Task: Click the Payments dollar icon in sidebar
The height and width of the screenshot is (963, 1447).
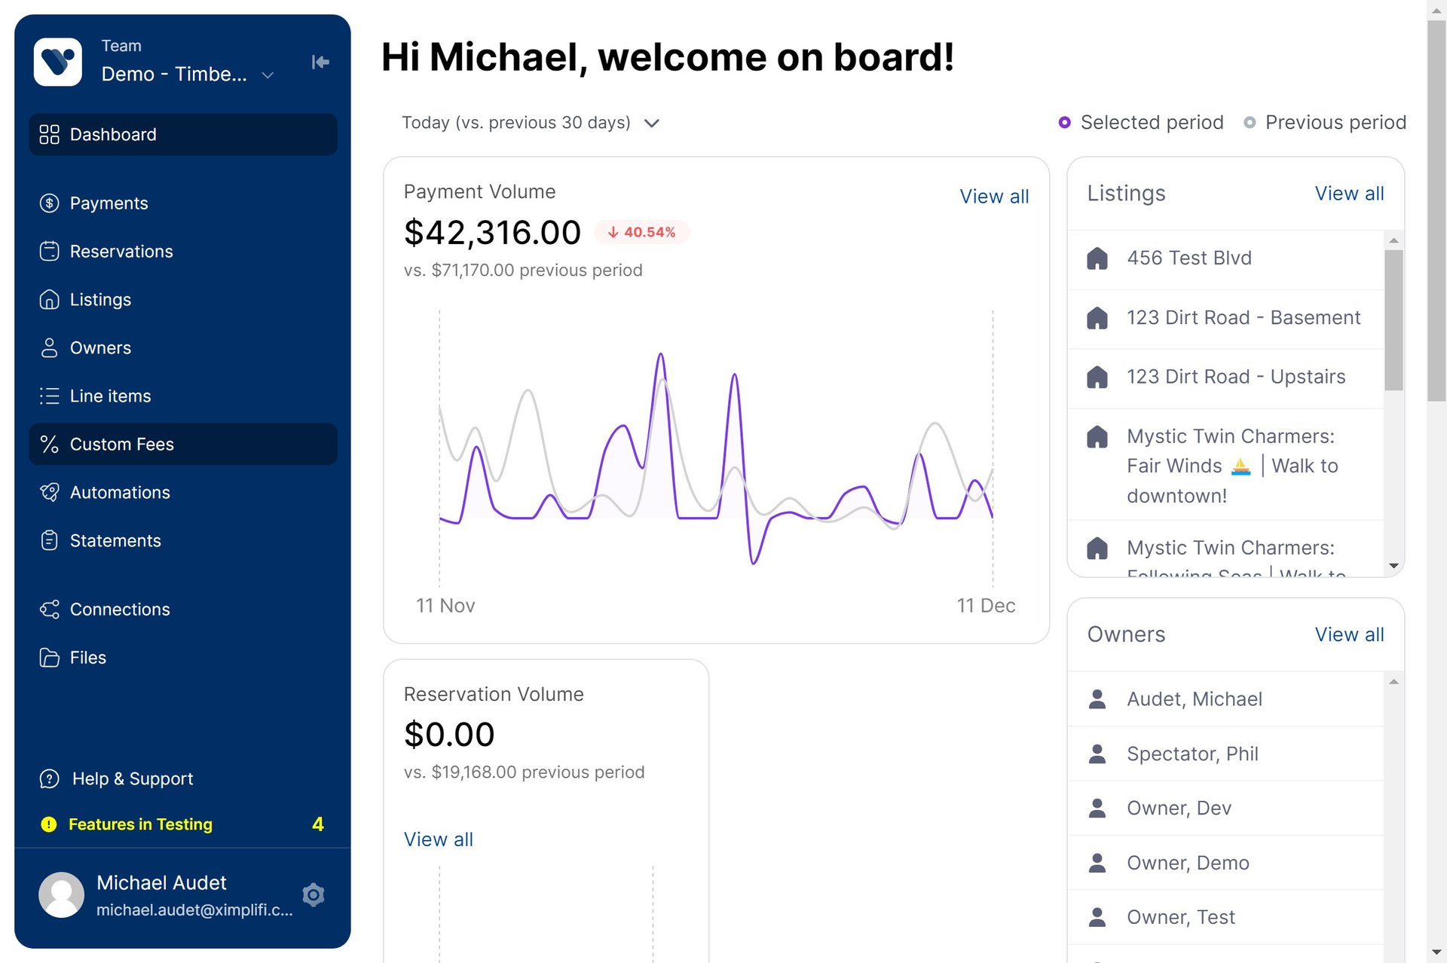Action: pos(49,203)
